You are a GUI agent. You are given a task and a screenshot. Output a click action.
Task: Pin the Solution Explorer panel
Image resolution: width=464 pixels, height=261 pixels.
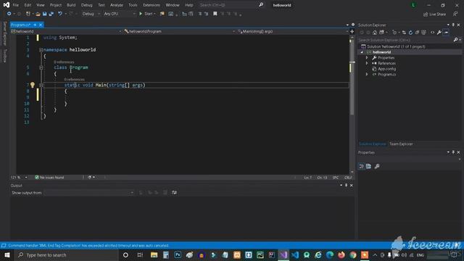click(x=453, y=25)
